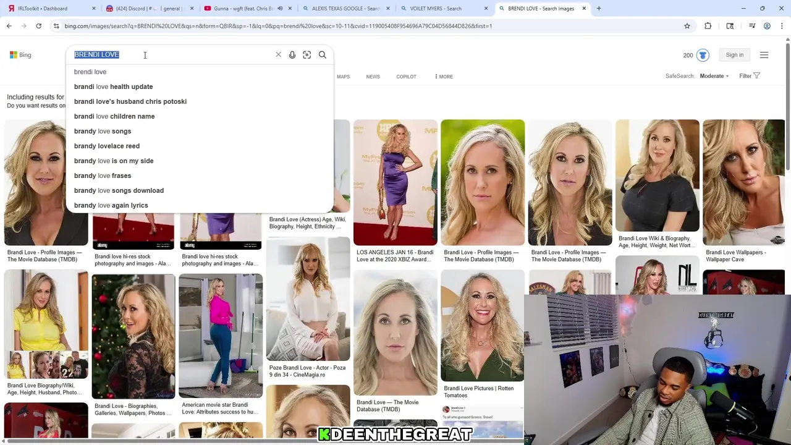791x445 pixels.
Task: Open the Bing hamburger menu
Action: click(x=764, y=55)
